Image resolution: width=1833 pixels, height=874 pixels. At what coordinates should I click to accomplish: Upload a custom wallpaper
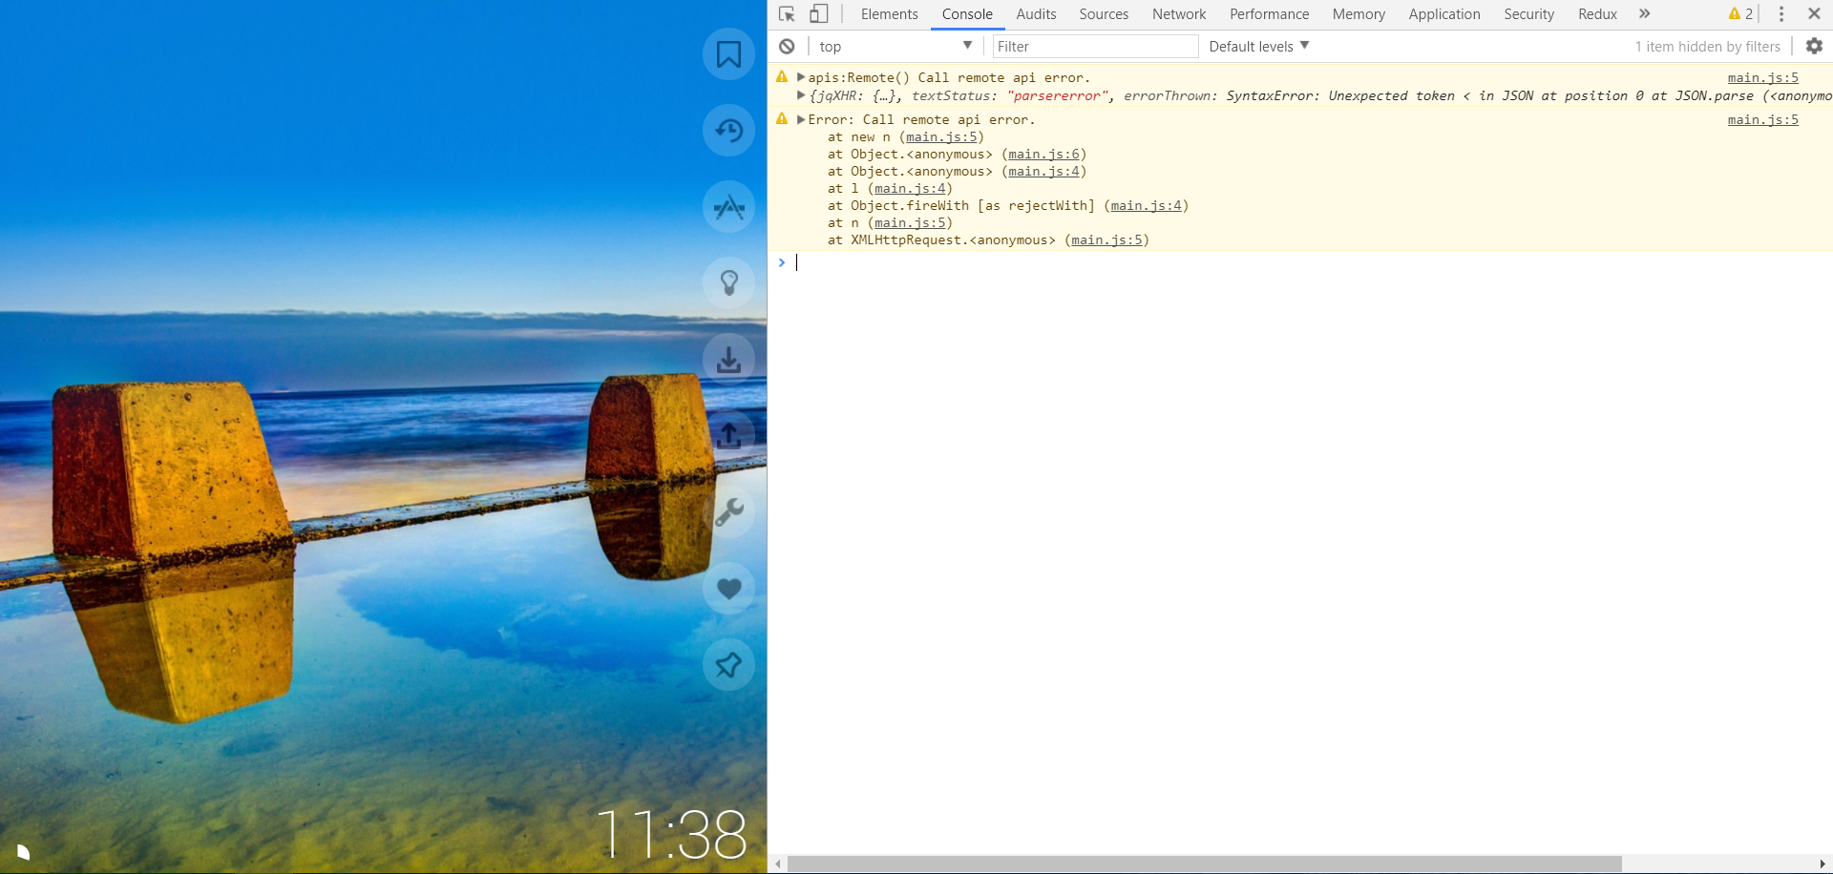click(728, 436)
